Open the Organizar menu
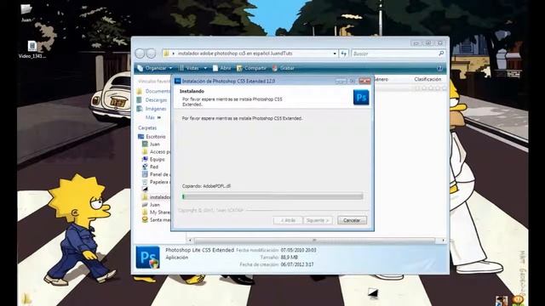 point(154,68)
